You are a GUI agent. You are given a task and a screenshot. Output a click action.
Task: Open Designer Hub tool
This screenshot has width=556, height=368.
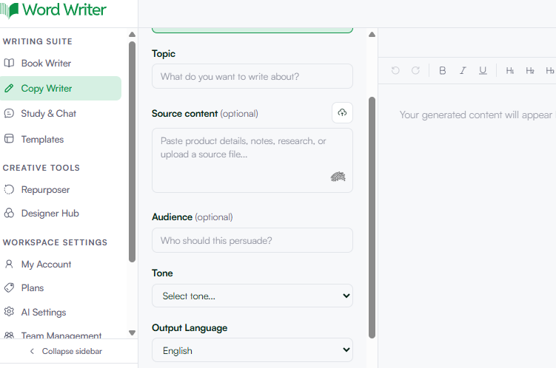(x=61, y=213)
